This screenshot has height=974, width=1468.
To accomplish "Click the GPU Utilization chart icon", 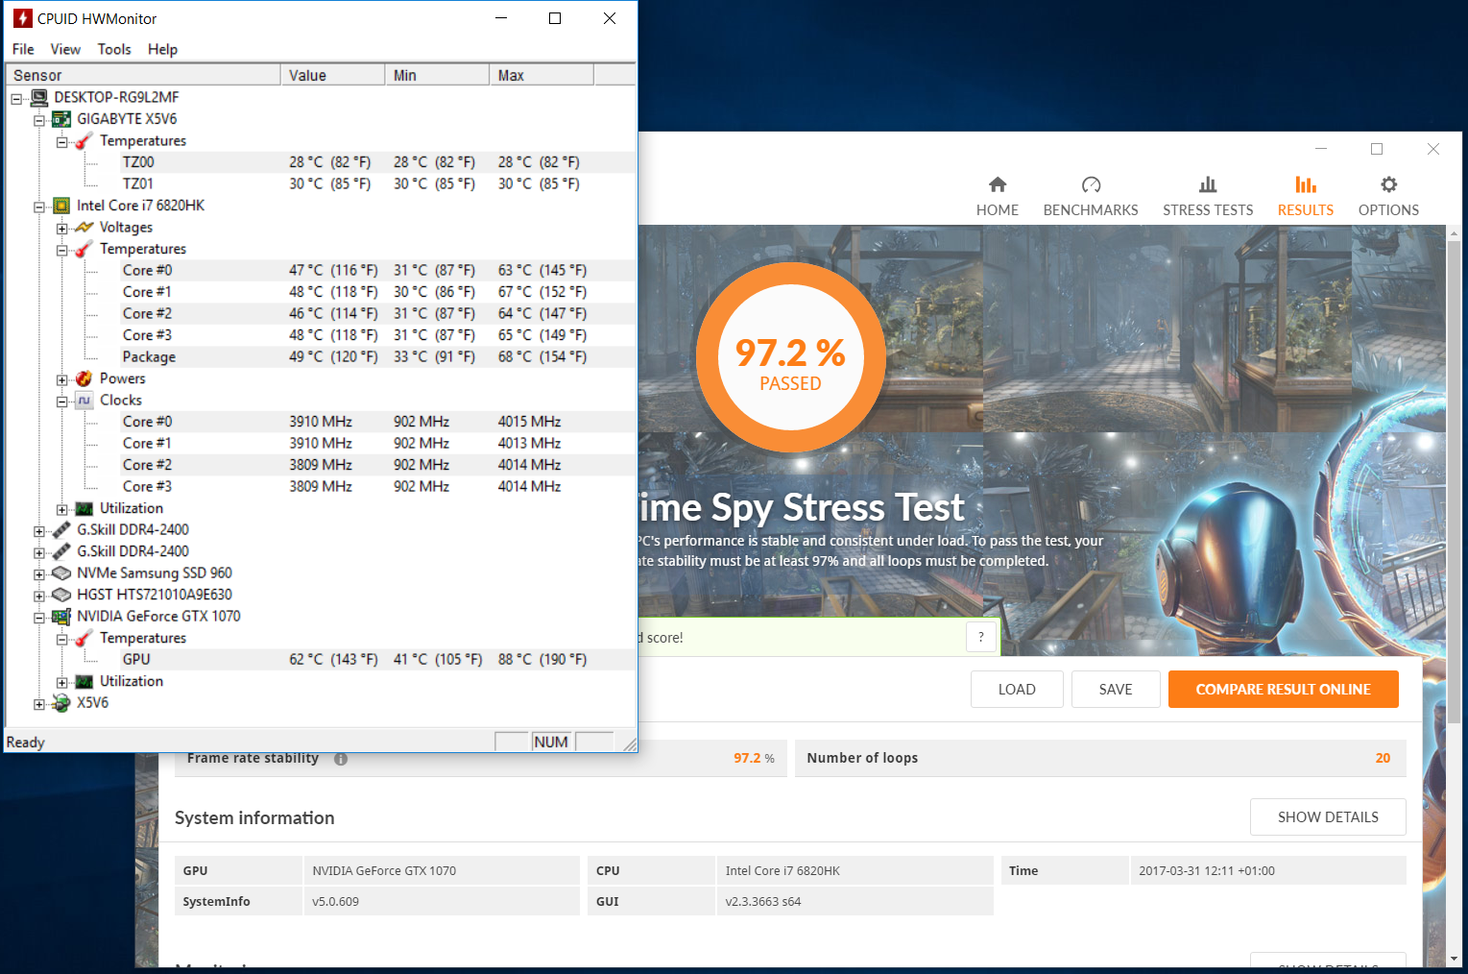I will 84,681.
